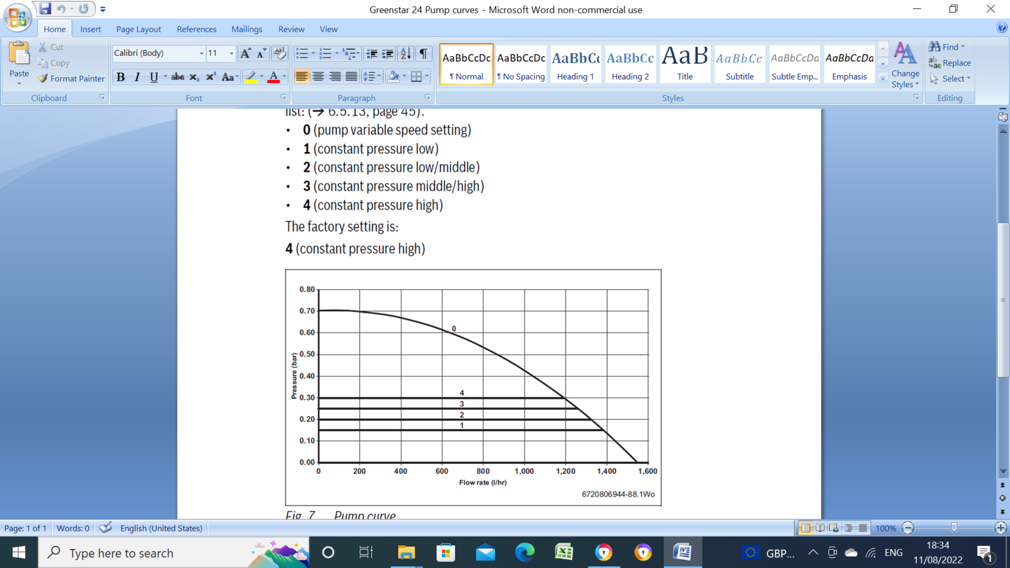1010x568 pixels.
Task: Click the Replace button
Action: (950, 63)
